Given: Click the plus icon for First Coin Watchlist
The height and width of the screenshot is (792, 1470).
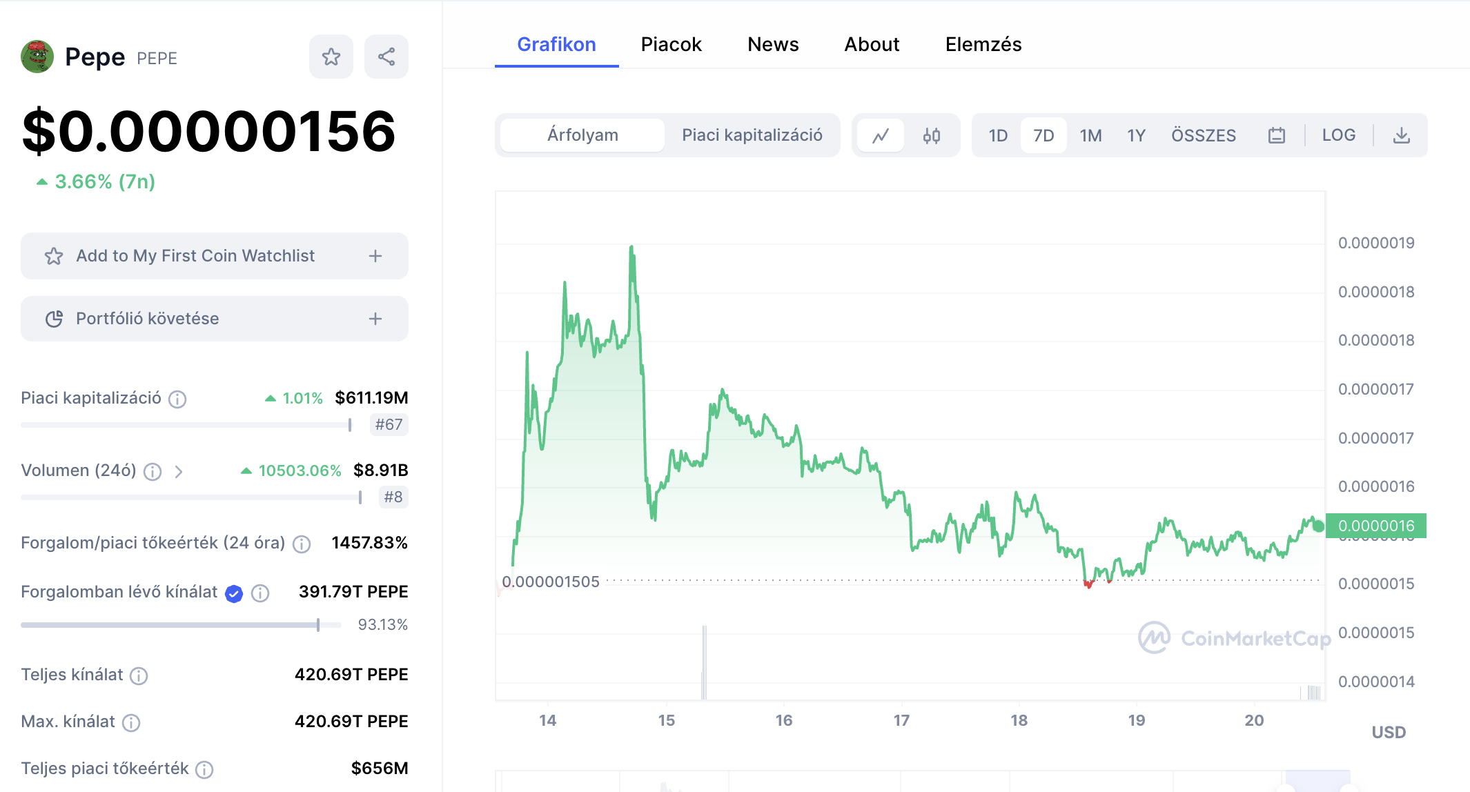Looking at the screenshot, I should 375,256.
